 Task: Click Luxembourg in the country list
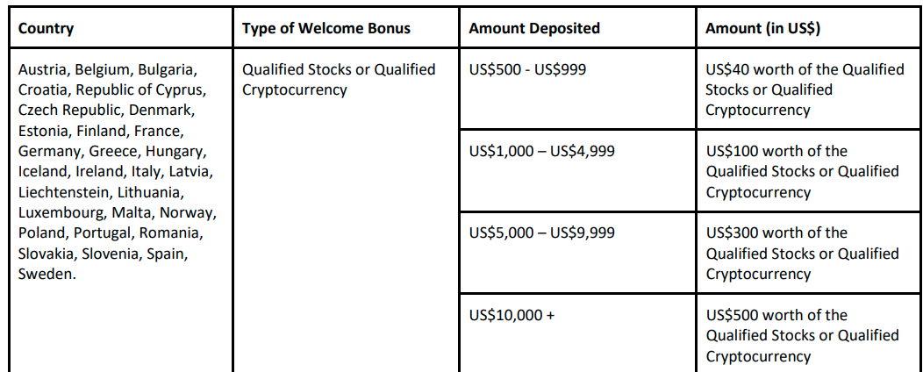point(61,212)
